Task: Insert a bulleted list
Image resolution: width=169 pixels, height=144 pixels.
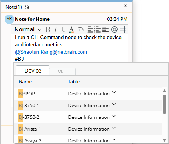Action: (x=98, y=29)
